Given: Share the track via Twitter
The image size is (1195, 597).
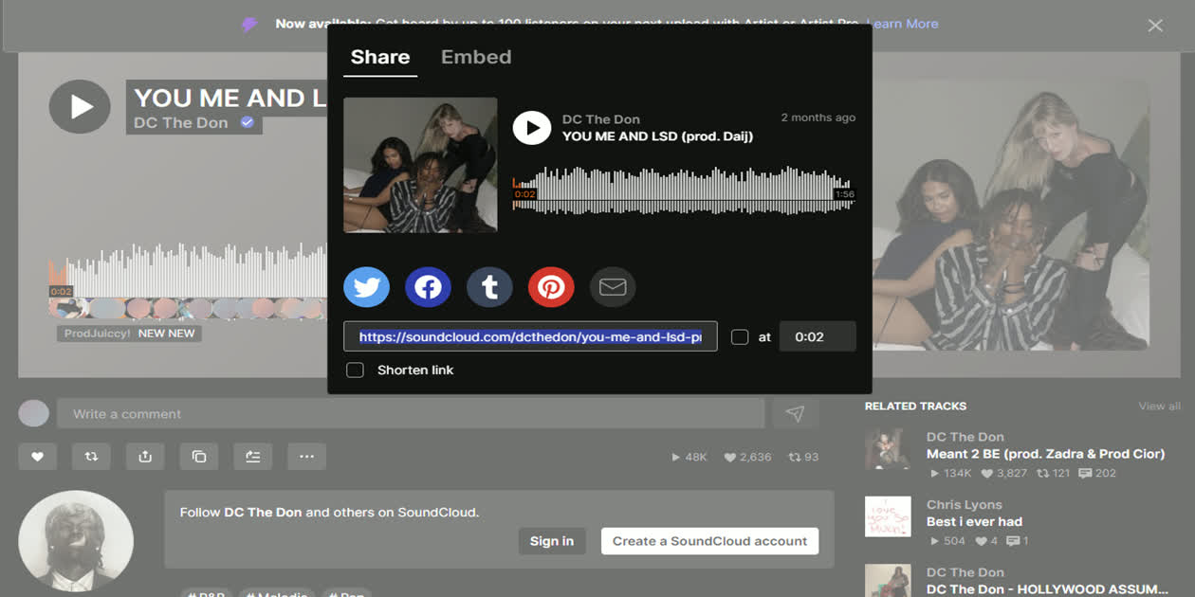Looking at the screenshot, I should pyautogui.click(x=366, y=287).
